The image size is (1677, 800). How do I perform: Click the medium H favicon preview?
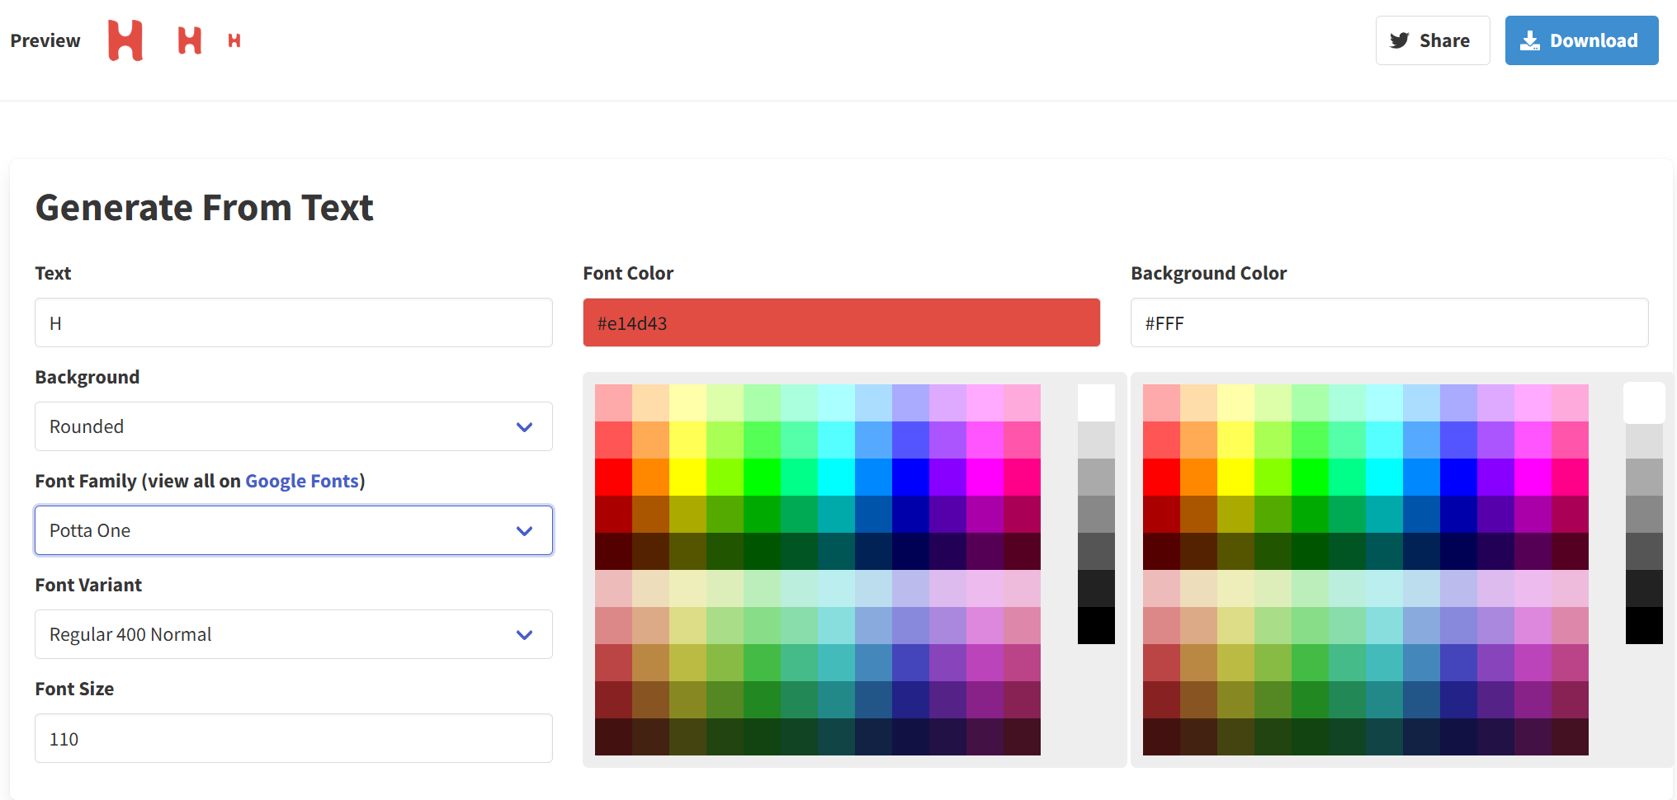189,40
